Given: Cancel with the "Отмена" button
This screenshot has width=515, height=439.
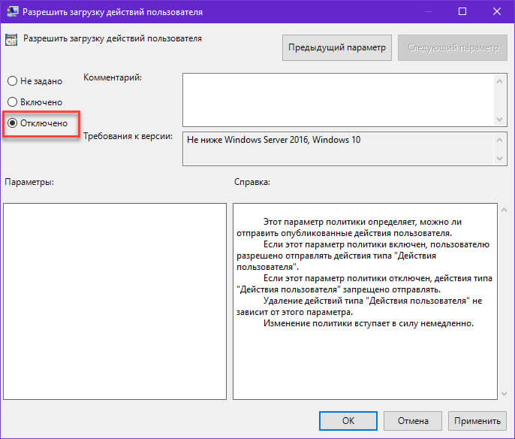Looking at the screenshot, I should point(413,421).
